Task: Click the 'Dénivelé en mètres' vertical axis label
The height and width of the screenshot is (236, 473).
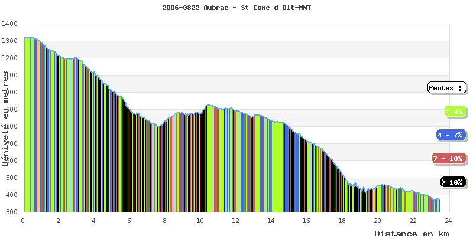Action: [x=5, y=118]
